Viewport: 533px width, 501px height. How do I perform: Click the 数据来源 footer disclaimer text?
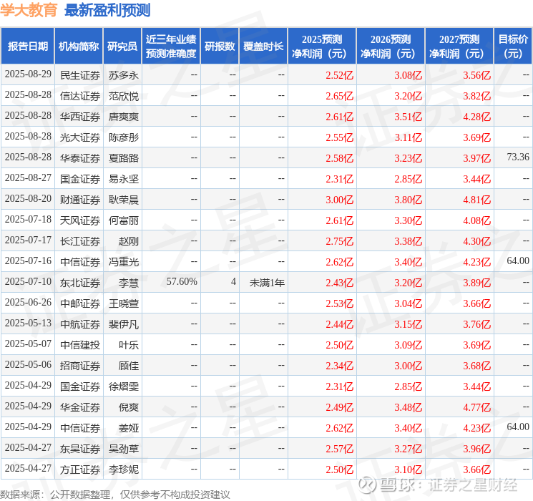pyautogui.click(x=115, y=495)
